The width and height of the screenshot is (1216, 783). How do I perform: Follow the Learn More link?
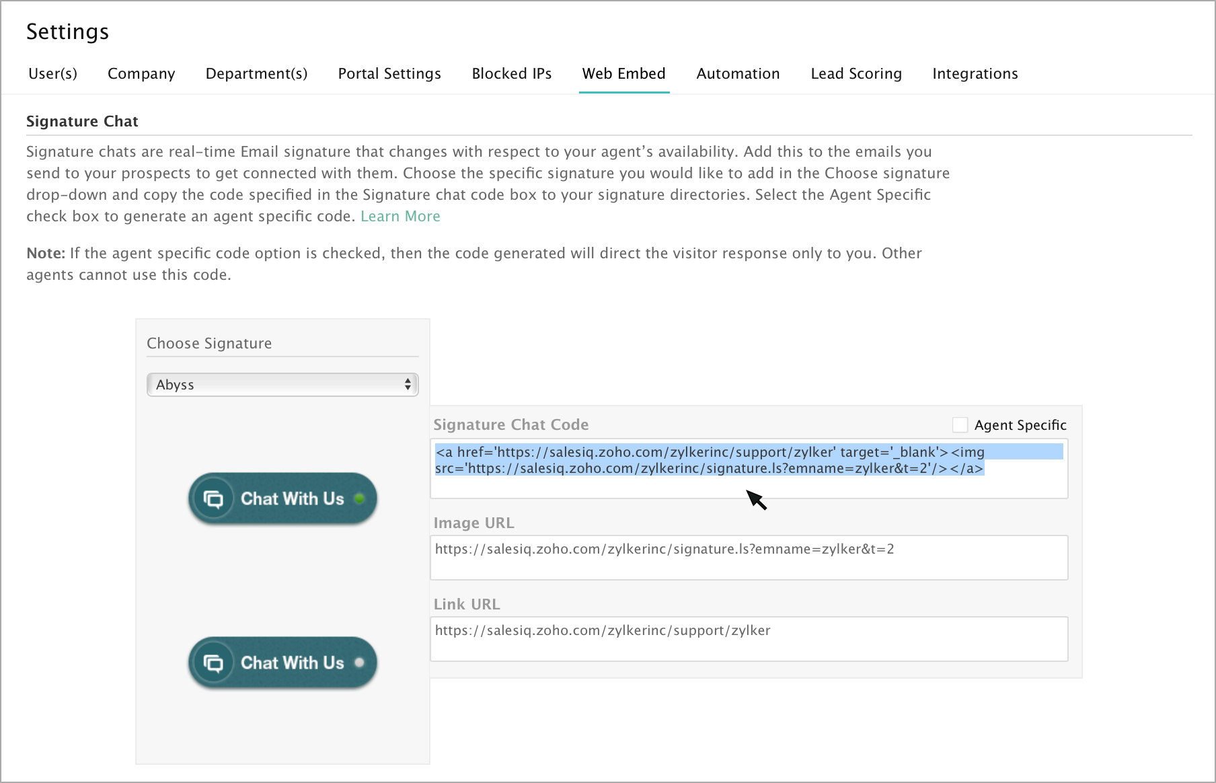point(400,216)
